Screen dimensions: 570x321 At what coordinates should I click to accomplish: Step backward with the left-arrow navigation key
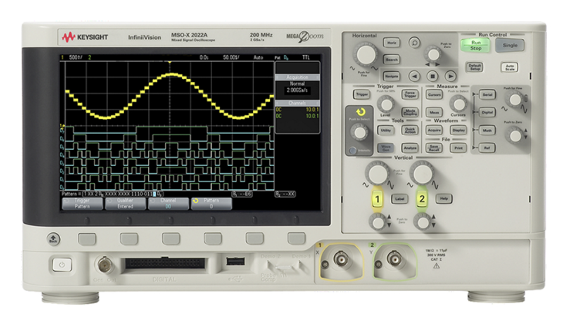point(414,76)
